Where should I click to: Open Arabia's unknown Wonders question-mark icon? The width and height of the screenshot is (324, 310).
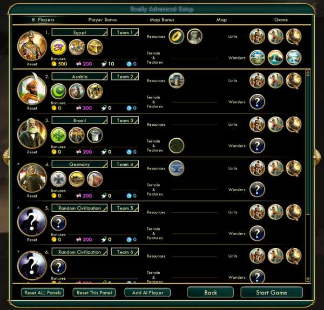257,102
